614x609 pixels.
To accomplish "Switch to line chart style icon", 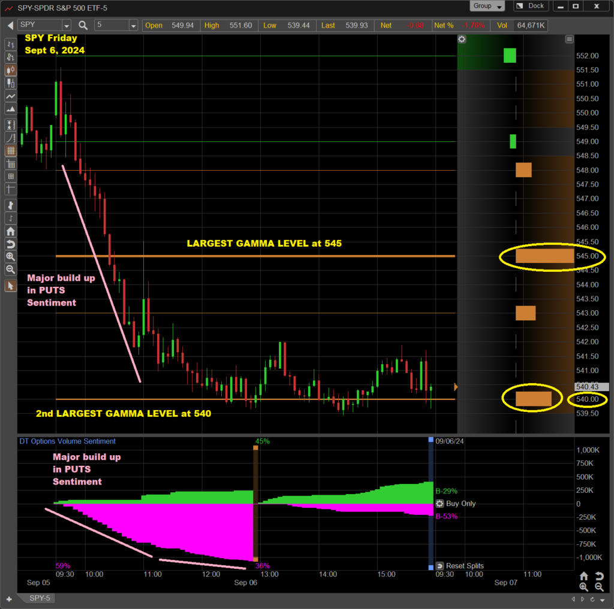I will click(x=10, y=96).
